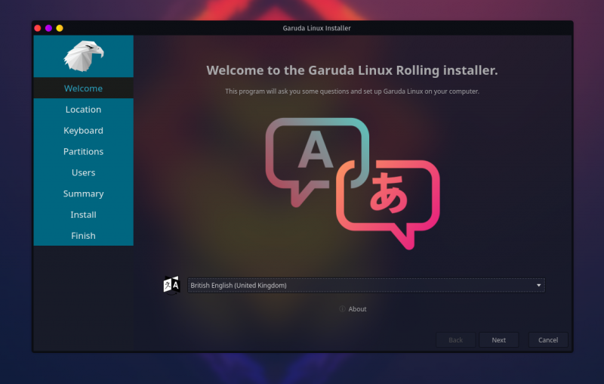Click the Next button
604x384 pixels.
click(499, 340)
